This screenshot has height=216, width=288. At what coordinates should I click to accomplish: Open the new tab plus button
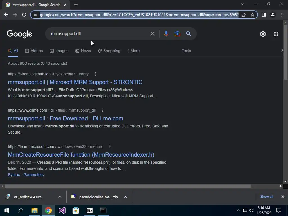[x=76, y=5]
